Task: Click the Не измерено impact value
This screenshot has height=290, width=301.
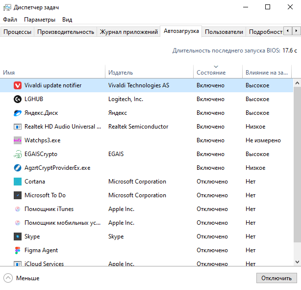Action: point(263,140)
